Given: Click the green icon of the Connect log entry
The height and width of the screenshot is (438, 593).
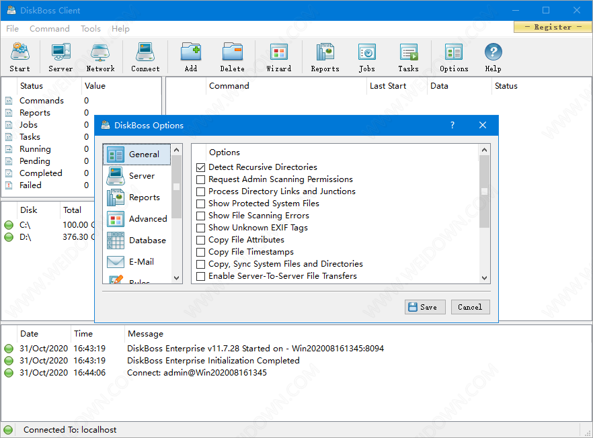Looking at the screenshot, I should pos(9,373).
